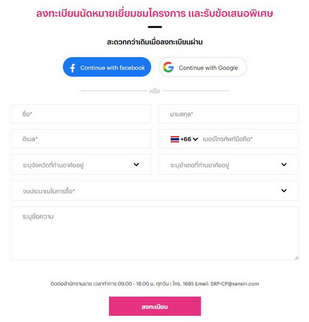The width and height of the screenshot is (309, 322).
Task: Open the district (อำเภอ) dropdown
Action: pos(228,165)
